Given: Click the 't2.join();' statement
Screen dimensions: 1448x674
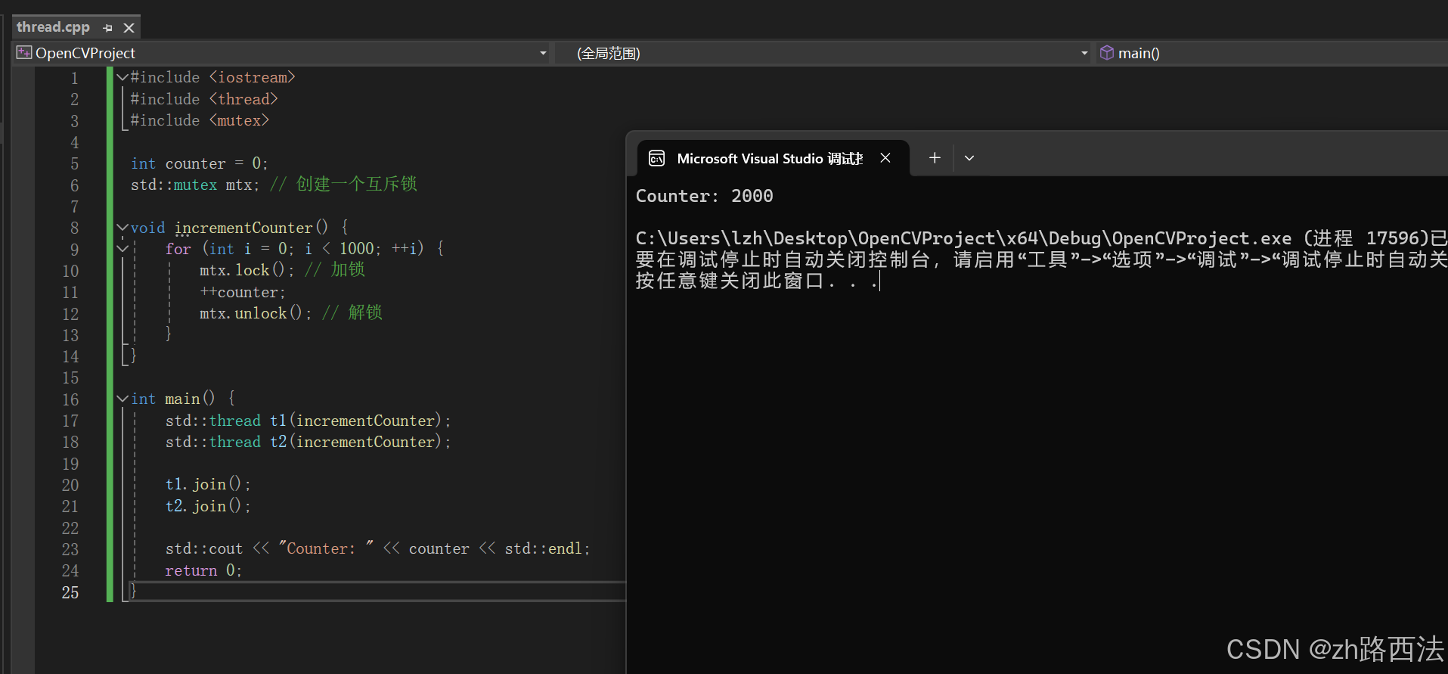Looking at the screenshot, I should 208,506.
